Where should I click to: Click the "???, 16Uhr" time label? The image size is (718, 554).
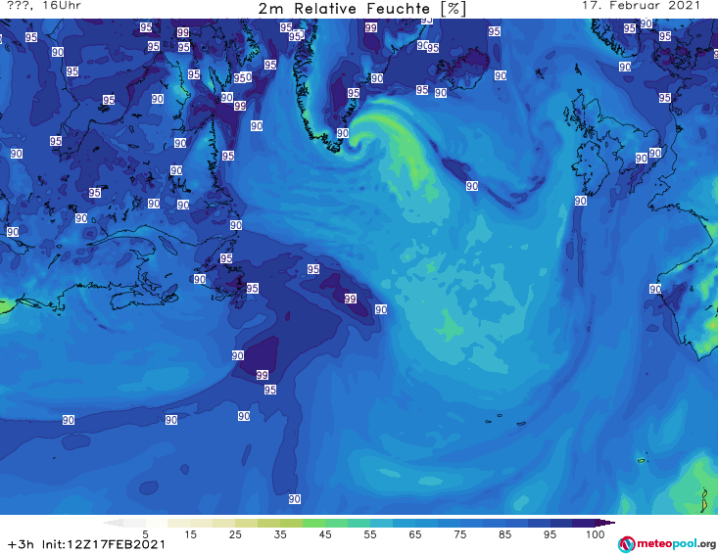[x=44, y=6]
